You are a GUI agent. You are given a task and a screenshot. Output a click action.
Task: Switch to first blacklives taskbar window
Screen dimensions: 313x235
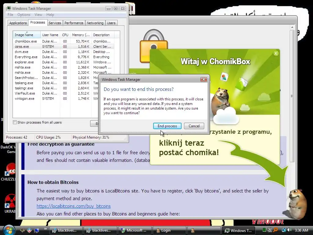(x=66, y=230)
